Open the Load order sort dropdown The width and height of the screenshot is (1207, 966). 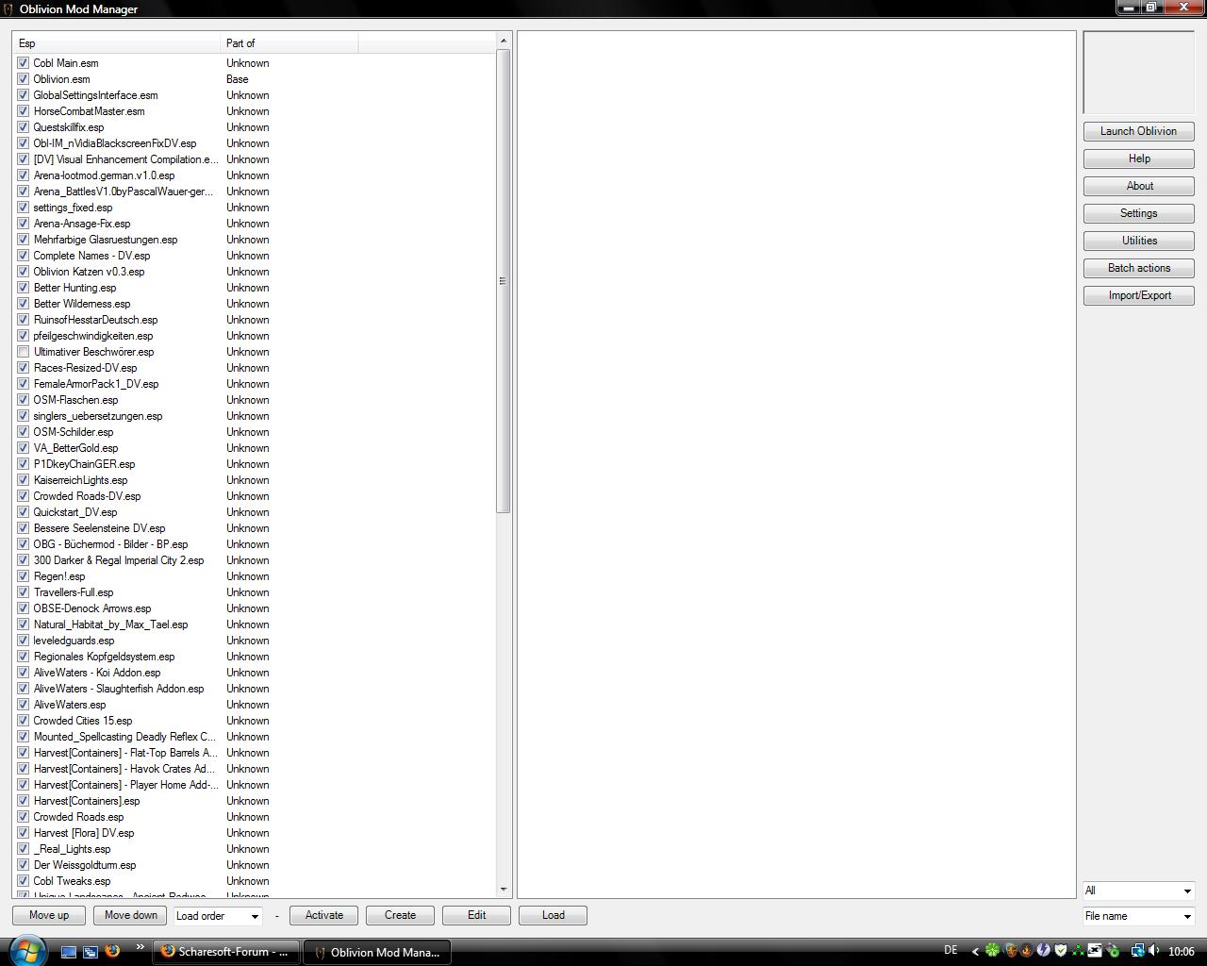click(x=218, y=916)
